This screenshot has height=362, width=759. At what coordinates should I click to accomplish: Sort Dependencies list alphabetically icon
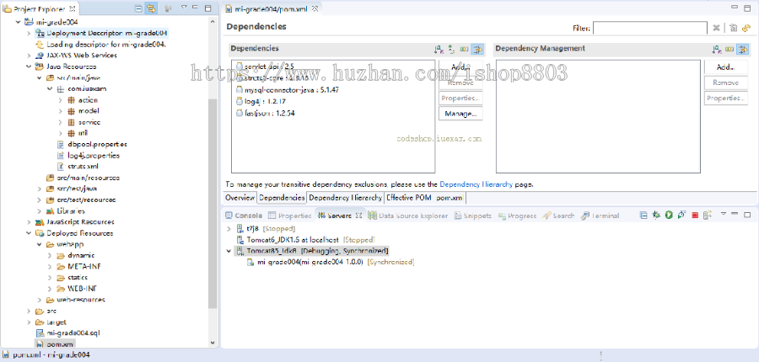[439, 49]
